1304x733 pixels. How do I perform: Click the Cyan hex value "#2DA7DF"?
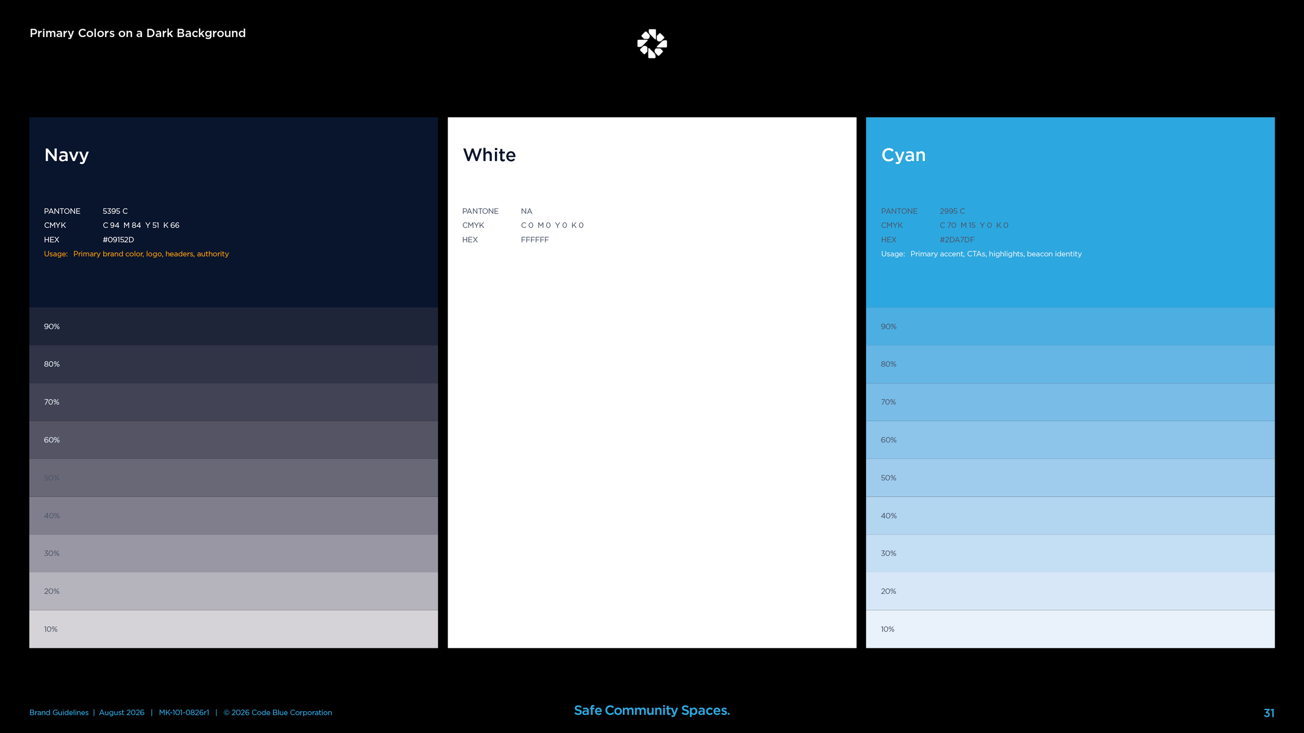[x=957, y=240]
